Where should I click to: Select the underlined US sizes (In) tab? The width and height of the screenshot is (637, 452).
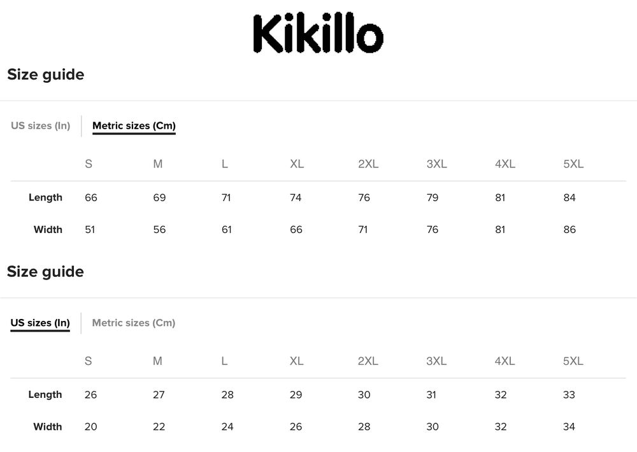pyautogui.click(x=40, y=323)
